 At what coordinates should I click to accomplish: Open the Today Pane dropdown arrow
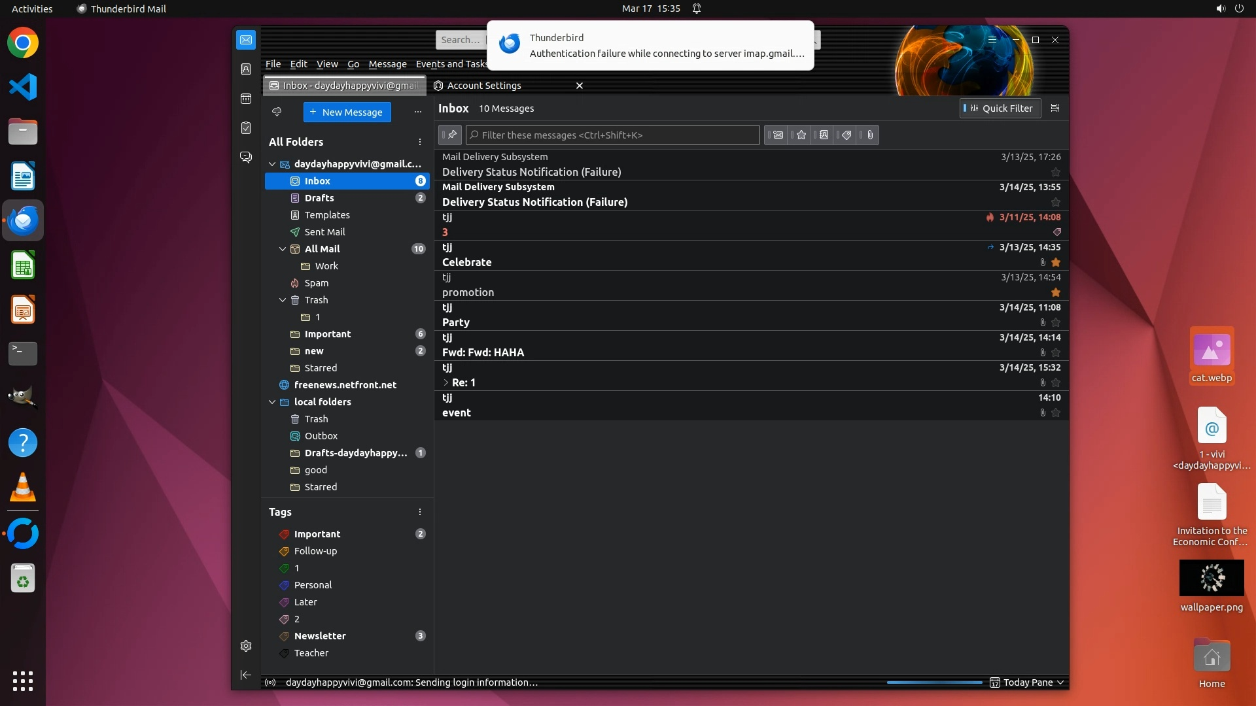pyautogui.click(x=1060, y=682)
